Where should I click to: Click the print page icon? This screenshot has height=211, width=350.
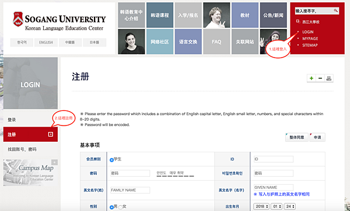tap(329, 78)
